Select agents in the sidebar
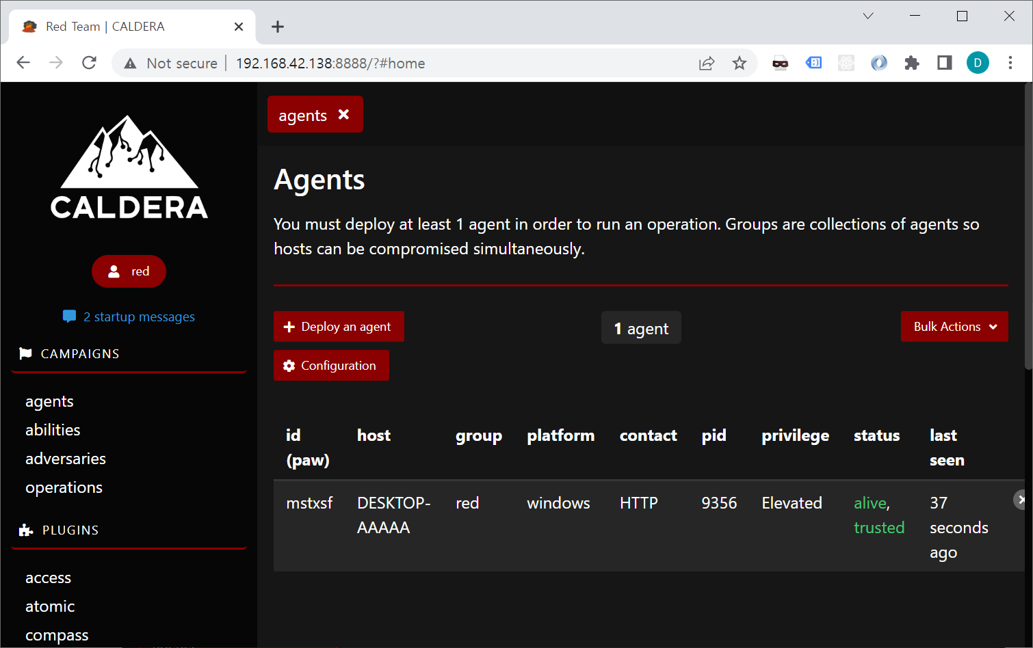 coord(49,401)
